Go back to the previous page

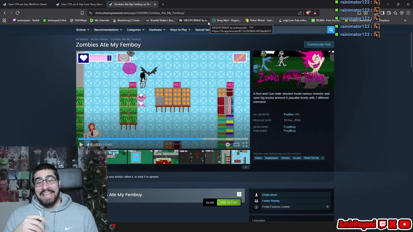pos(5,13)
